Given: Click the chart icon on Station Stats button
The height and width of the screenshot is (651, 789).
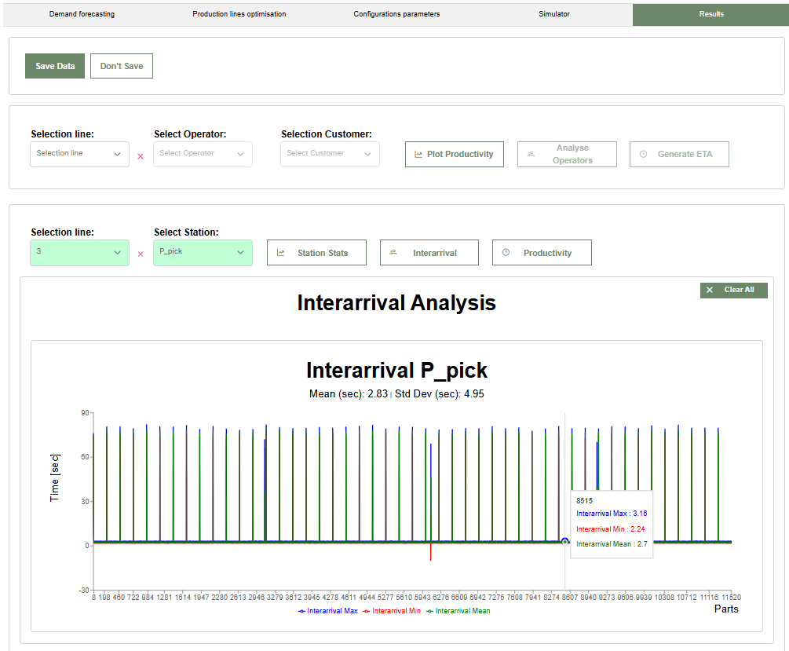Looking at the screenshot, I should [279, 252].
